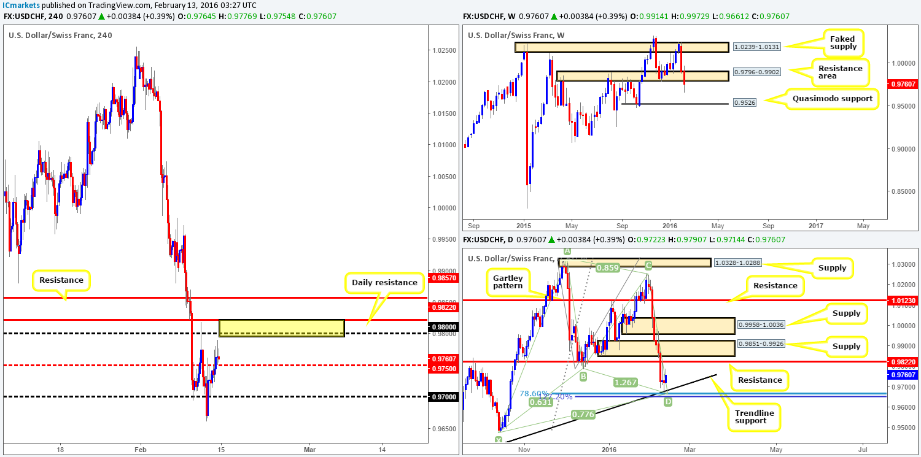Image resolution: width=921 pixels, height=457 pixels.
Task: Click the '0.776' Gartley ratio label
Action: 583,415
